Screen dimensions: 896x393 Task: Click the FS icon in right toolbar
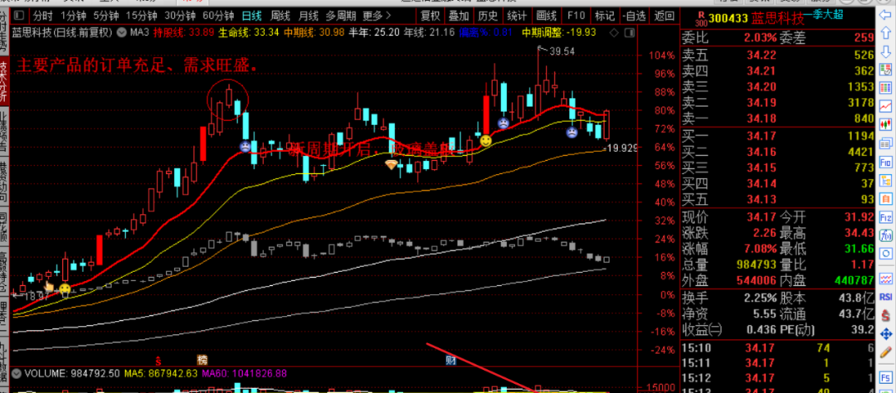point(886,376)
